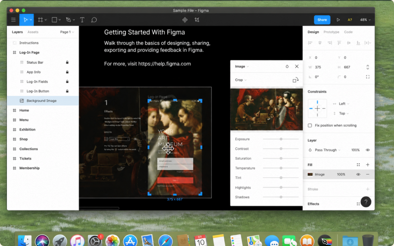Screen dimensions: 394x246
Task: Click the Crop image toolbar icon
Action: (x=197, y=20)
